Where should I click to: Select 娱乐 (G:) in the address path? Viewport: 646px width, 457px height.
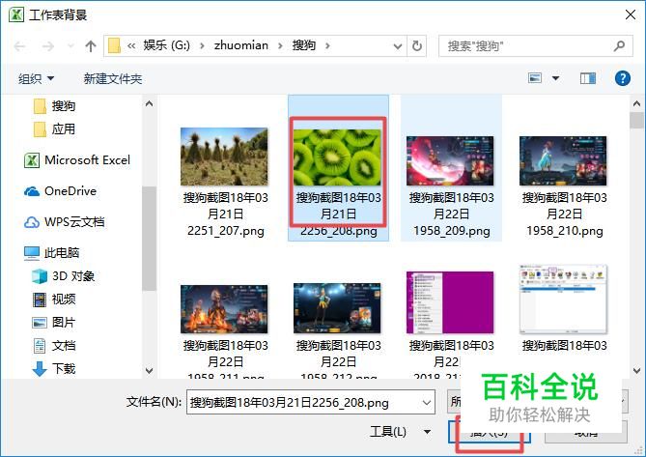[166, 45]
